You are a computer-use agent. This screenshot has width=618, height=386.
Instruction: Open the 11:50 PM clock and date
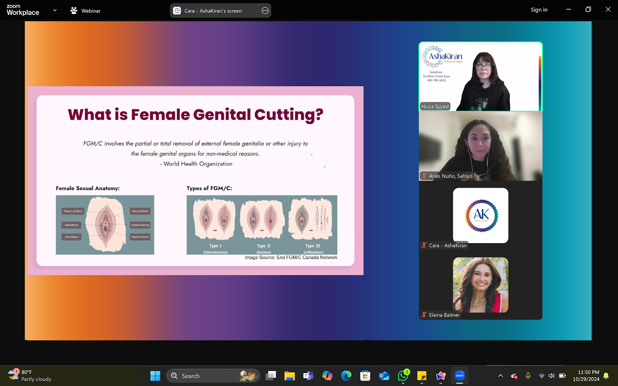click(x=586, y=376)
